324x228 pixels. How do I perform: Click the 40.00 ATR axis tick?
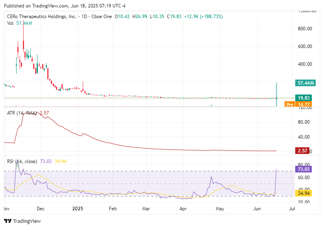[304, 137]
